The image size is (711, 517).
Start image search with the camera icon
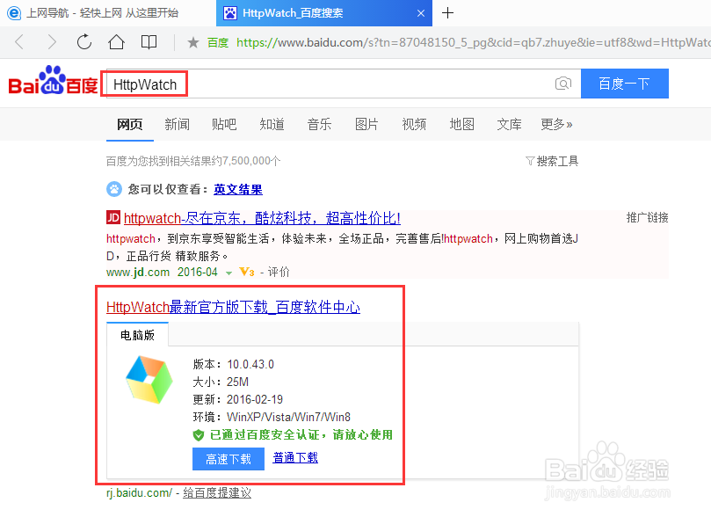click(x=563, y=83)
